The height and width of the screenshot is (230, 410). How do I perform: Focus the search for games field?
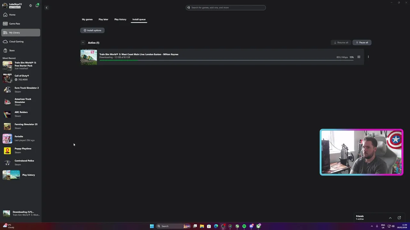coord(226,8)
